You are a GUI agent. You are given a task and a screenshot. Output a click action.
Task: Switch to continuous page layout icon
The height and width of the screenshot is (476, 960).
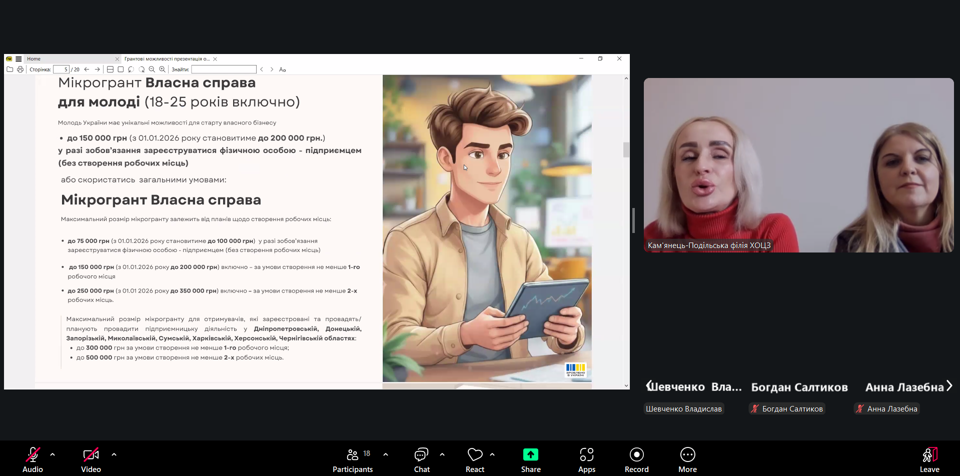(x=110, y=69)
